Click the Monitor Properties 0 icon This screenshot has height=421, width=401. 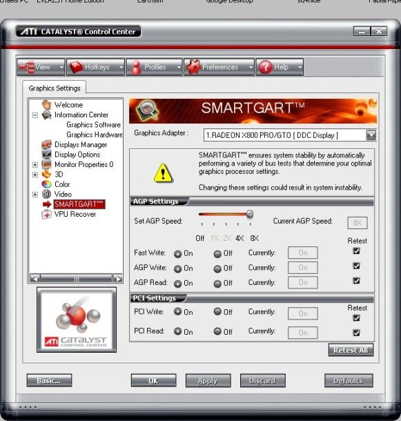[x=46, y=164]
